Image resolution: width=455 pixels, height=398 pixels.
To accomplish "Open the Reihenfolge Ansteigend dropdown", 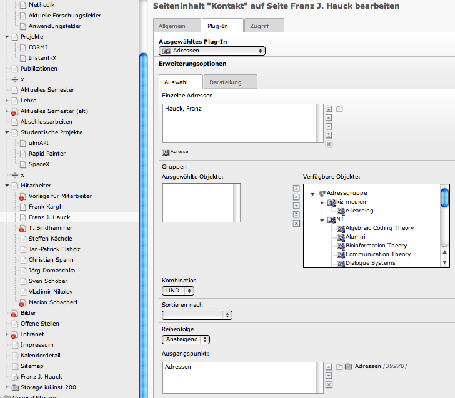I will pos(186,339).
